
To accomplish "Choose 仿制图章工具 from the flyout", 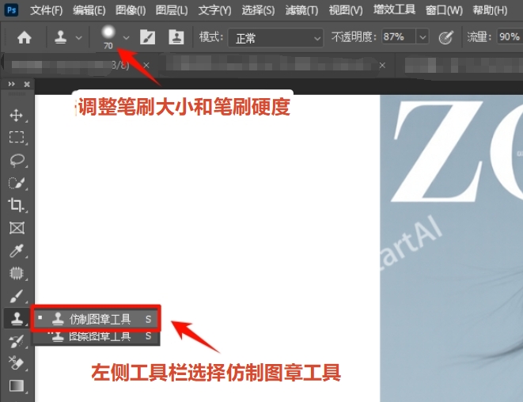I will pyautogui.click(x=96, y=319).
